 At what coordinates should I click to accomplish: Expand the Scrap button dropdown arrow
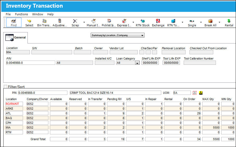pyautogui.click(x=84, y=22)
